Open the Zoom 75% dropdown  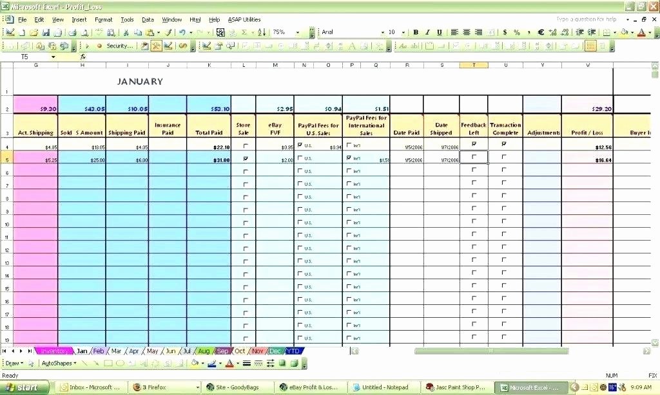click(298, 32)
